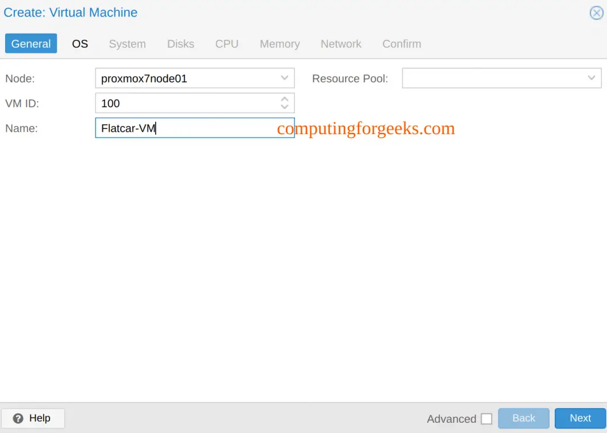Enable the Advanced checkbox
The width and height of the screenshot is (607, 433).
click(x=487, y=418)
